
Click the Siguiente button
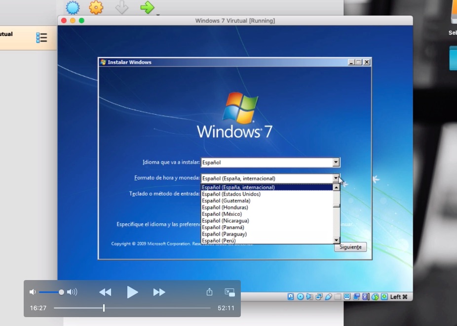click(350, 247)
